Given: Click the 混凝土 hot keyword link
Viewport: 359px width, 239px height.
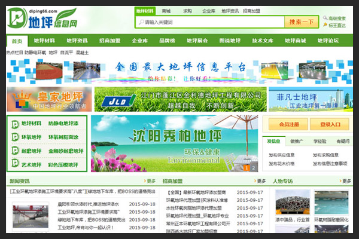Looking at the screenshot, I should pos(82,53).
